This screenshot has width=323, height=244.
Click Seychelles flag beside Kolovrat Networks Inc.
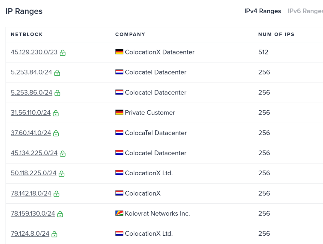pos(119,213)
